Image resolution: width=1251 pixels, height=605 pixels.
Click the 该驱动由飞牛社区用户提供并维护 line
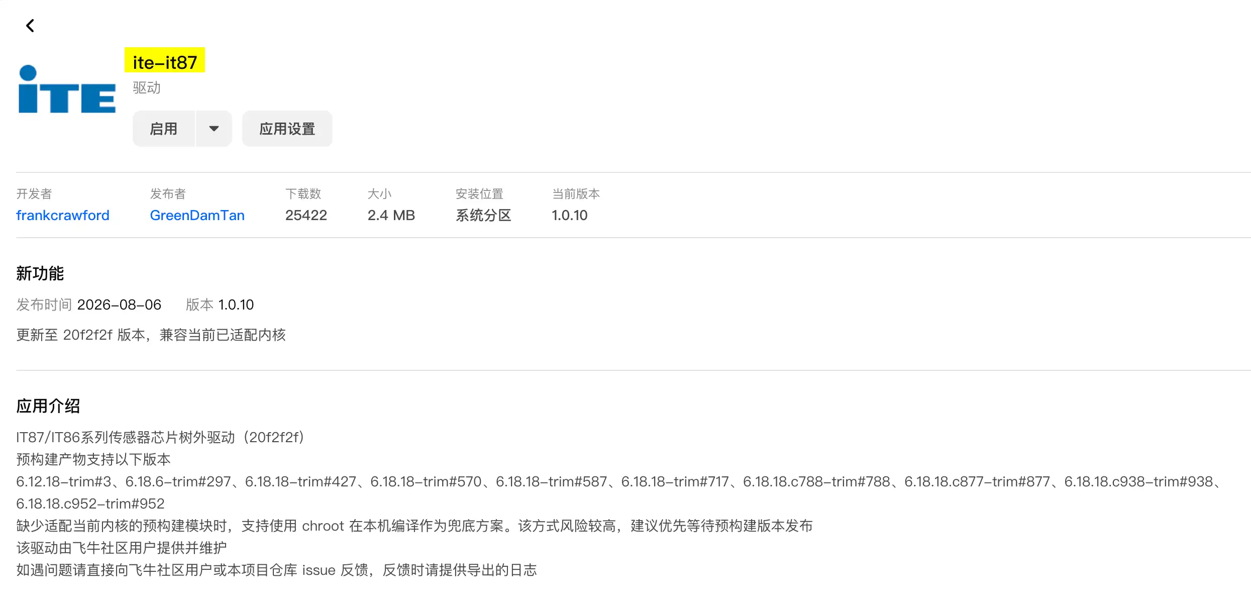(122, 548)
